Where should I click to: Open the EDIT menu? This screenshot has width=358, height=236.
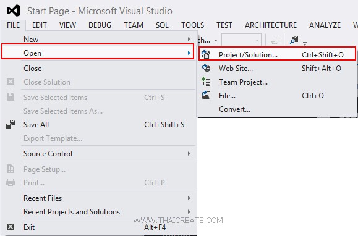(40, 25)
